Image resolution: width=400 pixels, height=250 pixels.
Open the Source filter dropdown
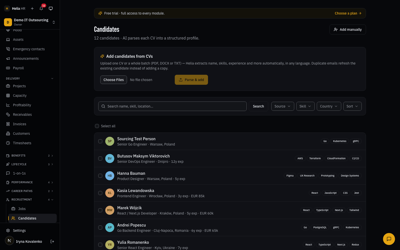[x=282, y=106]
